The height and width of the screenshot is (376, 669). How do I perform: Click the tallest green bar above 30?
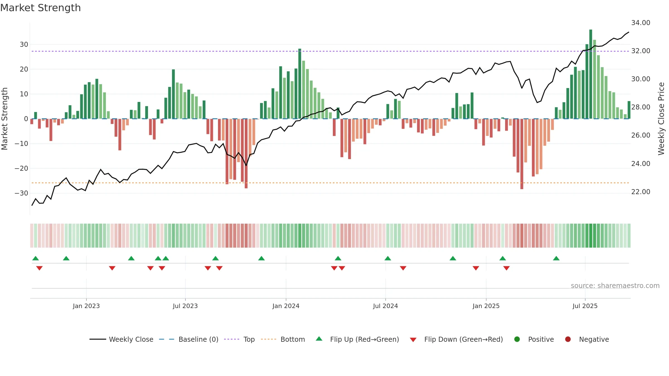click(x=591, y=74)
